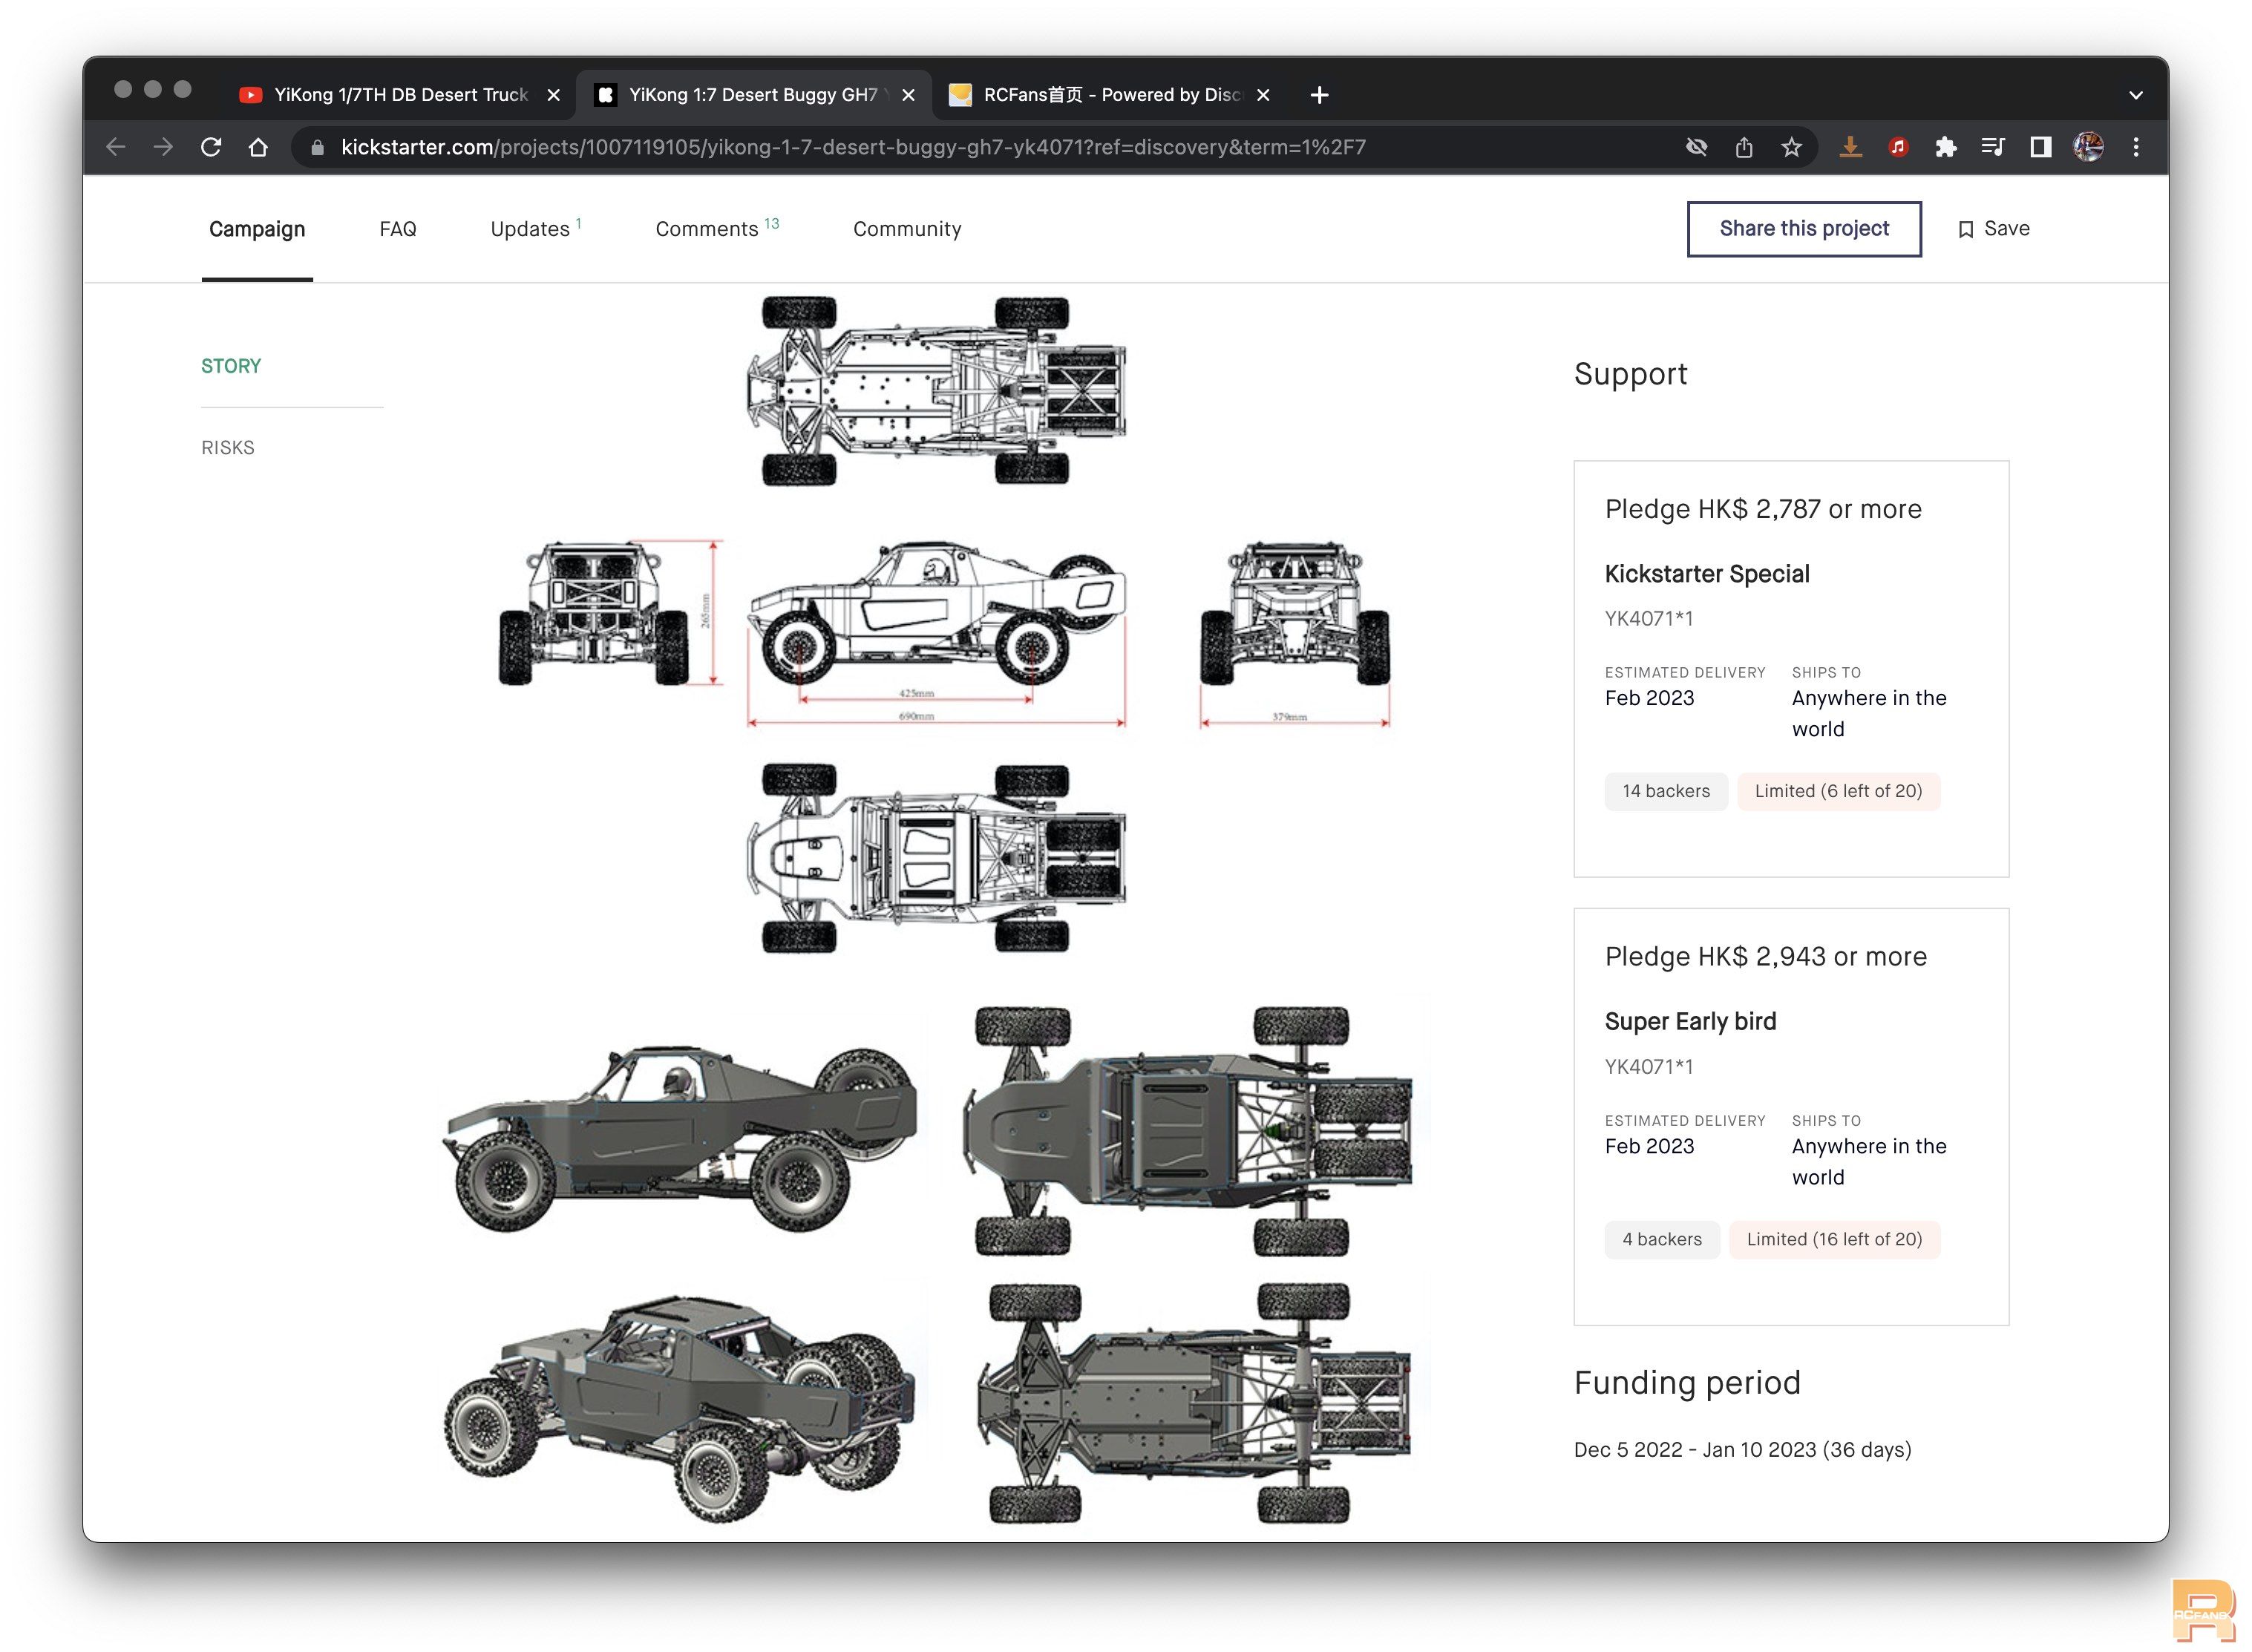Image resolution: width=2252 pixels, height=1652 pixels.
Task: Click the Share this project button
Action: 1804,229
